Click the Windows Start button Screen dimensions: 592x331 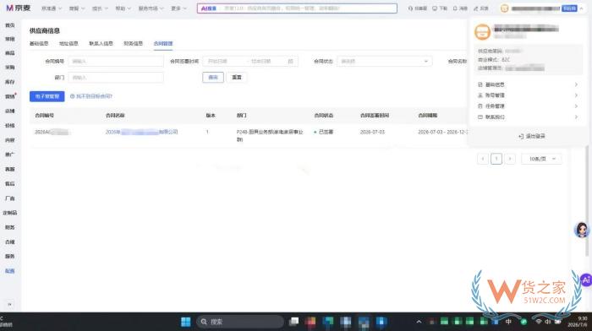click(186, 322)
